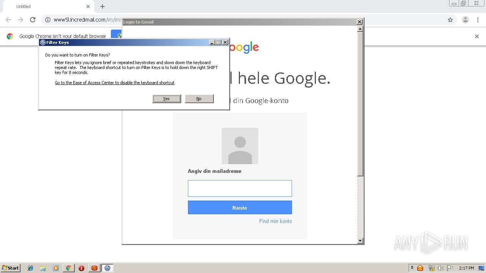Click the Næste button

point(240,207)
